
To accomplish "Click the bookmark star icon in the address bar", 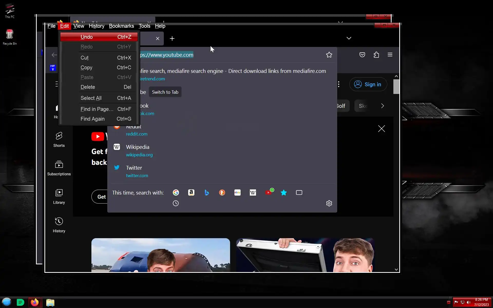I will tap(329, 55).
